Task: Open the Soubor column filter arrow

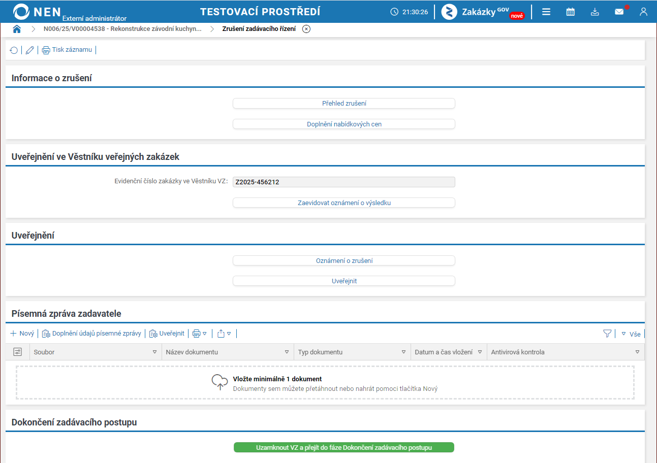Action: (155, 352)
